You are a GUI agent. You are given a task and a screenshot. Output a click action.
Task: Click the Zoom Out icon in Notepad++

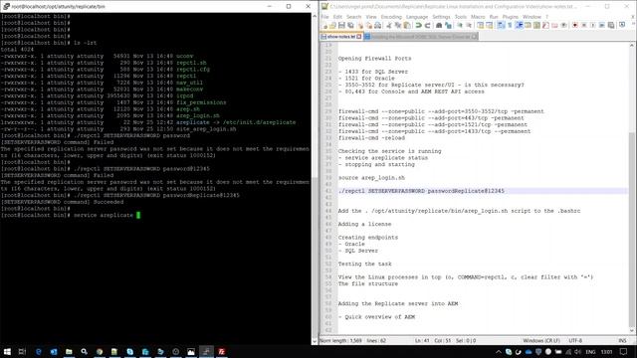coord(469,25)
